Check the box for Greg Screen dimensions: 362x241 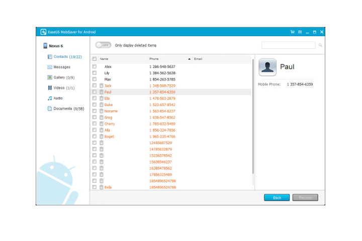click(94, 117)
